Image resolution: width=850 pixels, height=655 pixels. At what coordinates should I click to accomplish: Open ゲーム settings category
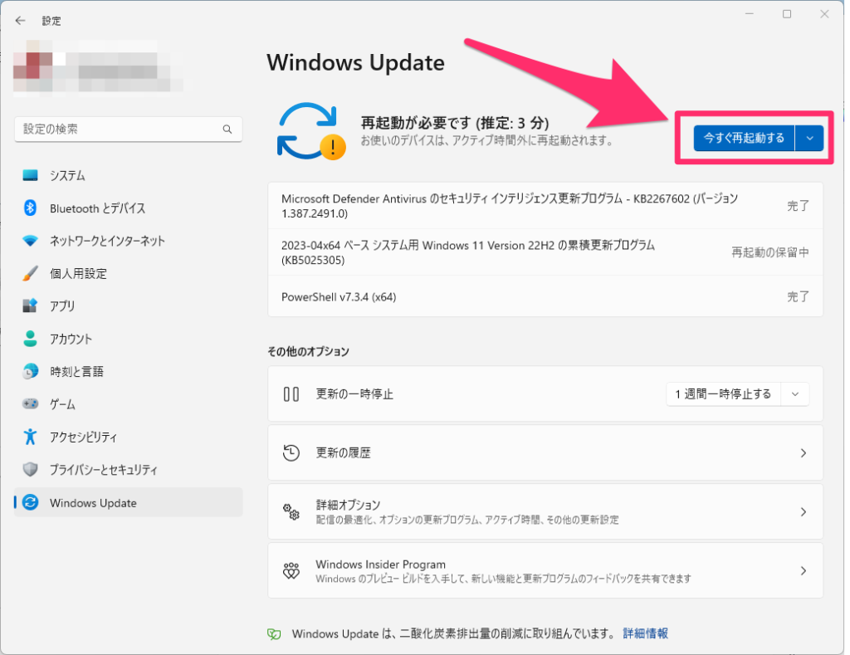pyautogui.click(x=129, y=404)
